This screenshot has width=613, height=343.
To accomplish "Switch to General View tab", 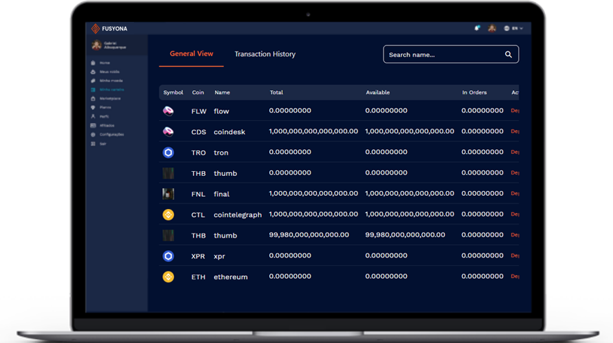I will pyautogui.click(x=191, y=54).
